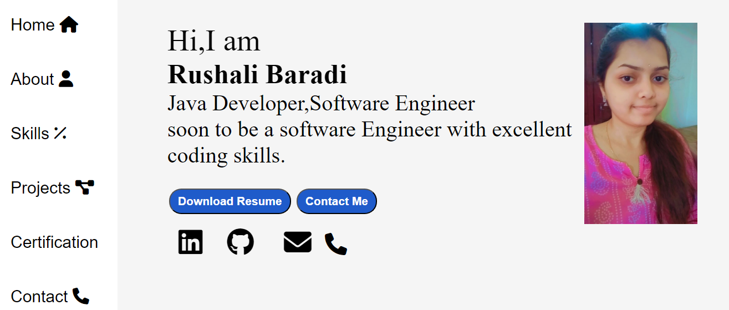Click the house icon beside Home
Screen dimensions: 729x310
click(x=69, y=25)
